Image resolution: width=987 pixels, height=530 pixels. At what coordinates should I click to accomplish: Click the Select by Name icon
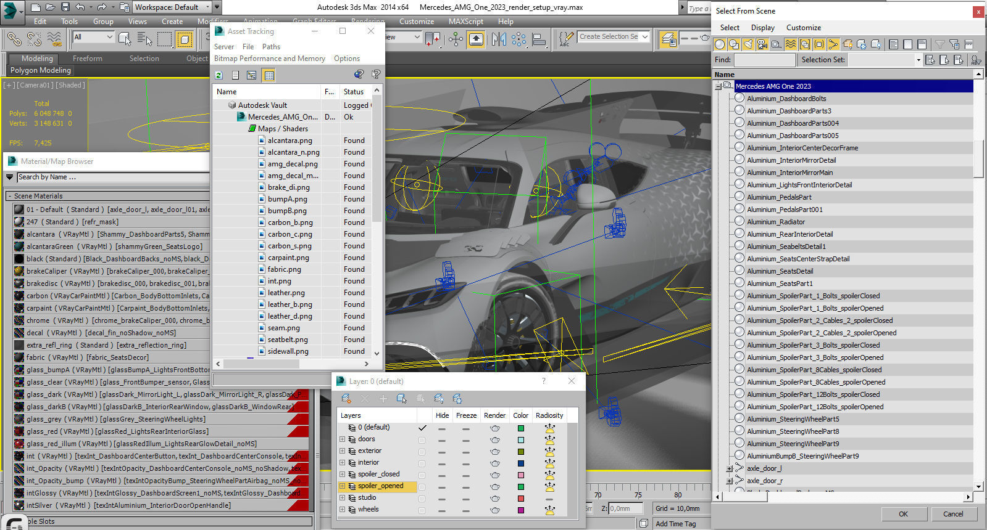pyautogui.click(x=144, y=39)
